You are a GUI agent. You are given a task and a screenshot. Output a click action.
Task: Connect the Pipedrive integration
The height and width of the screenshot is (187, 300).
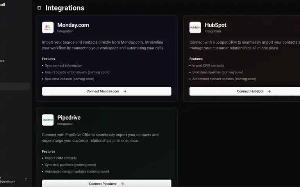click(x=107, y=183)
